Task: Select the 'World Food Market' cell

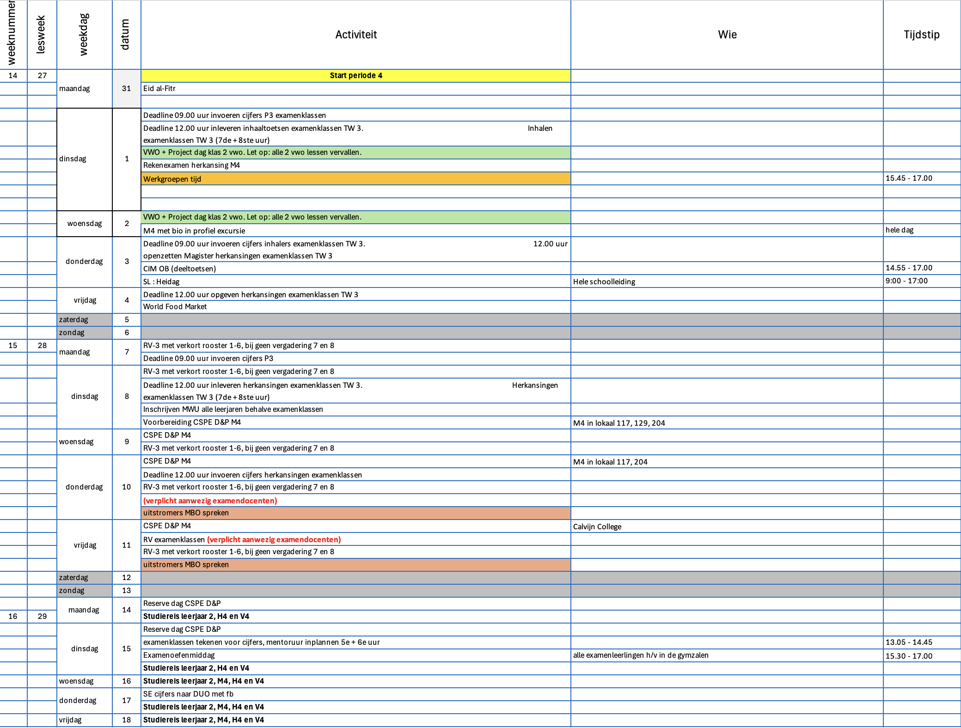Action: click(356, 307)
